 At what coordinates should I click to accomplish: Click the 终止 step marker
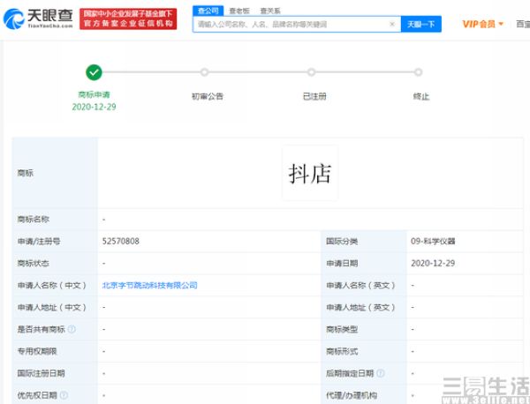pos(418,72)
